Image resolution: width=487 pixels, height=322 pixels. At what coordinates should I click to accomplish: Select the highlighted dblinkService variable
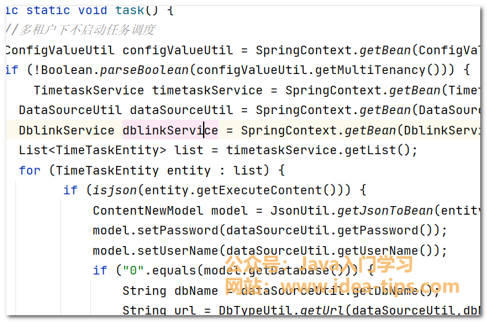(x=170, y=131)
